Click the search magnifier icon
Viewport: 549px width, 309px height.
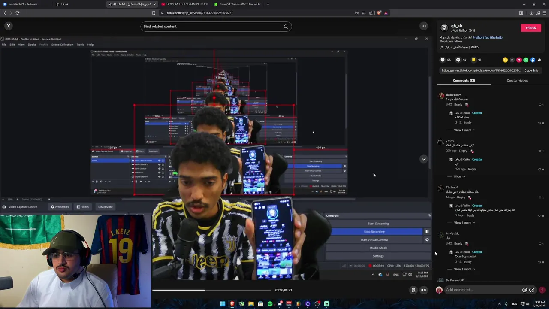coord(286,27)
